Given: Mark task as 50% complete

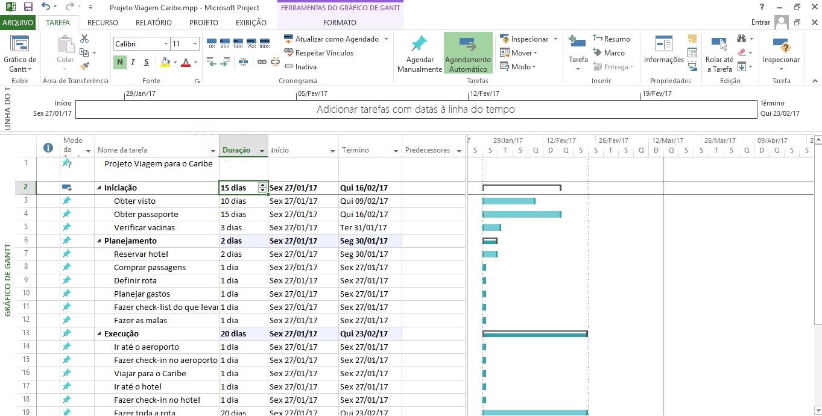Looking at the screenshot, I should (238, 43).
